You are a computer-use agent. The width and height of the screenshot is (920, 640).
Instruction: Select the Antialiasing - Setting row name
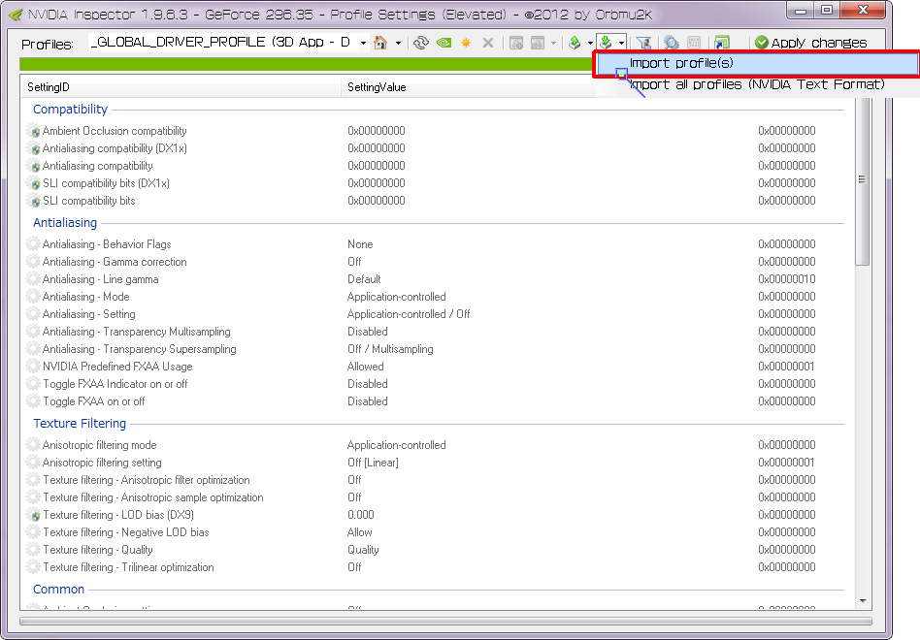[89, 314]
